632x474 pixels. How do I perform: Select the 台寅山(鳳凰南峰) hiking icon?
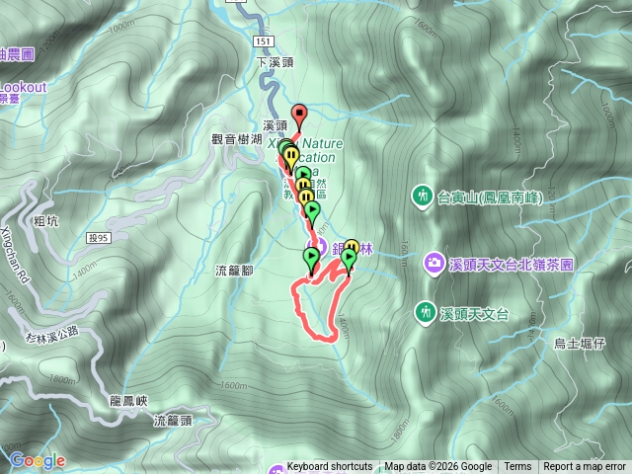422,197
